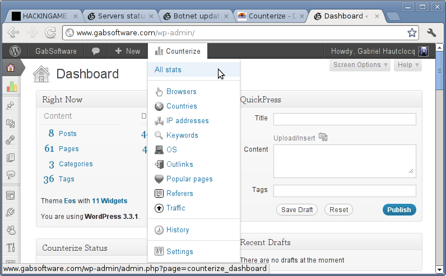Open the 11 Widgets link

coord(110,200)
